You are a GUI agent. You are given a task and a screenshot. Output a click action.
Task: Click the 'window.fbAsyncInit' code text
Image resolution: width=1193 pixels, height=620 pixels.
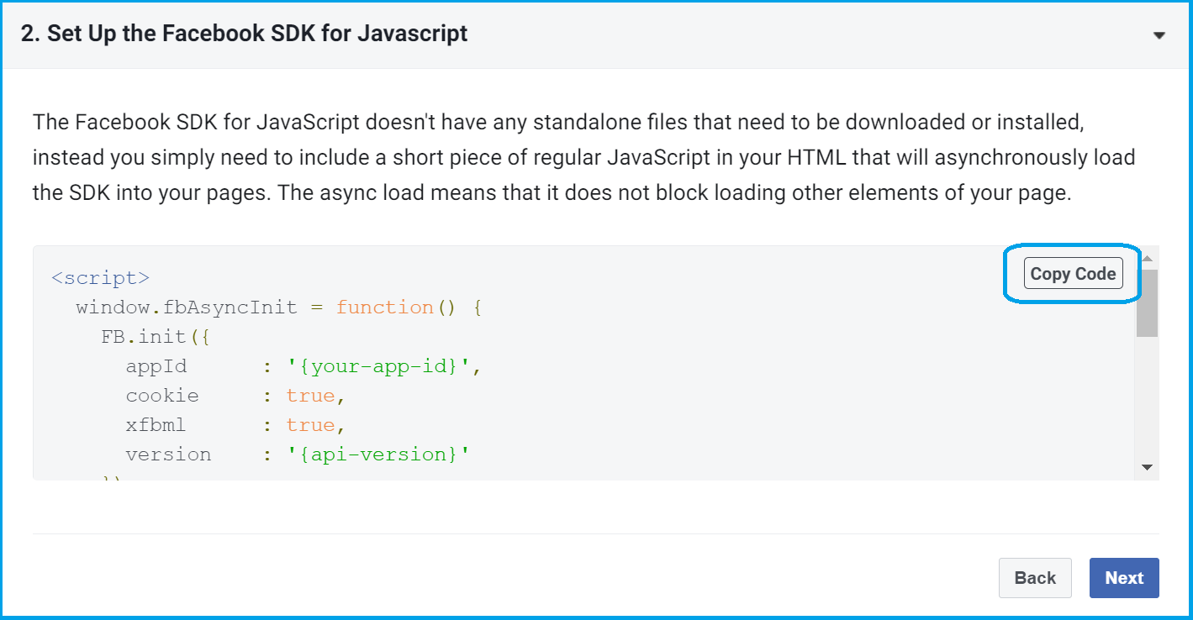[187, 307]
